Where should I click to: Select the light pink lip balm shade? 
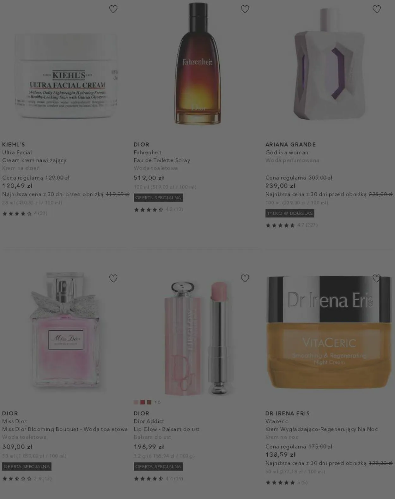[136, 402]
